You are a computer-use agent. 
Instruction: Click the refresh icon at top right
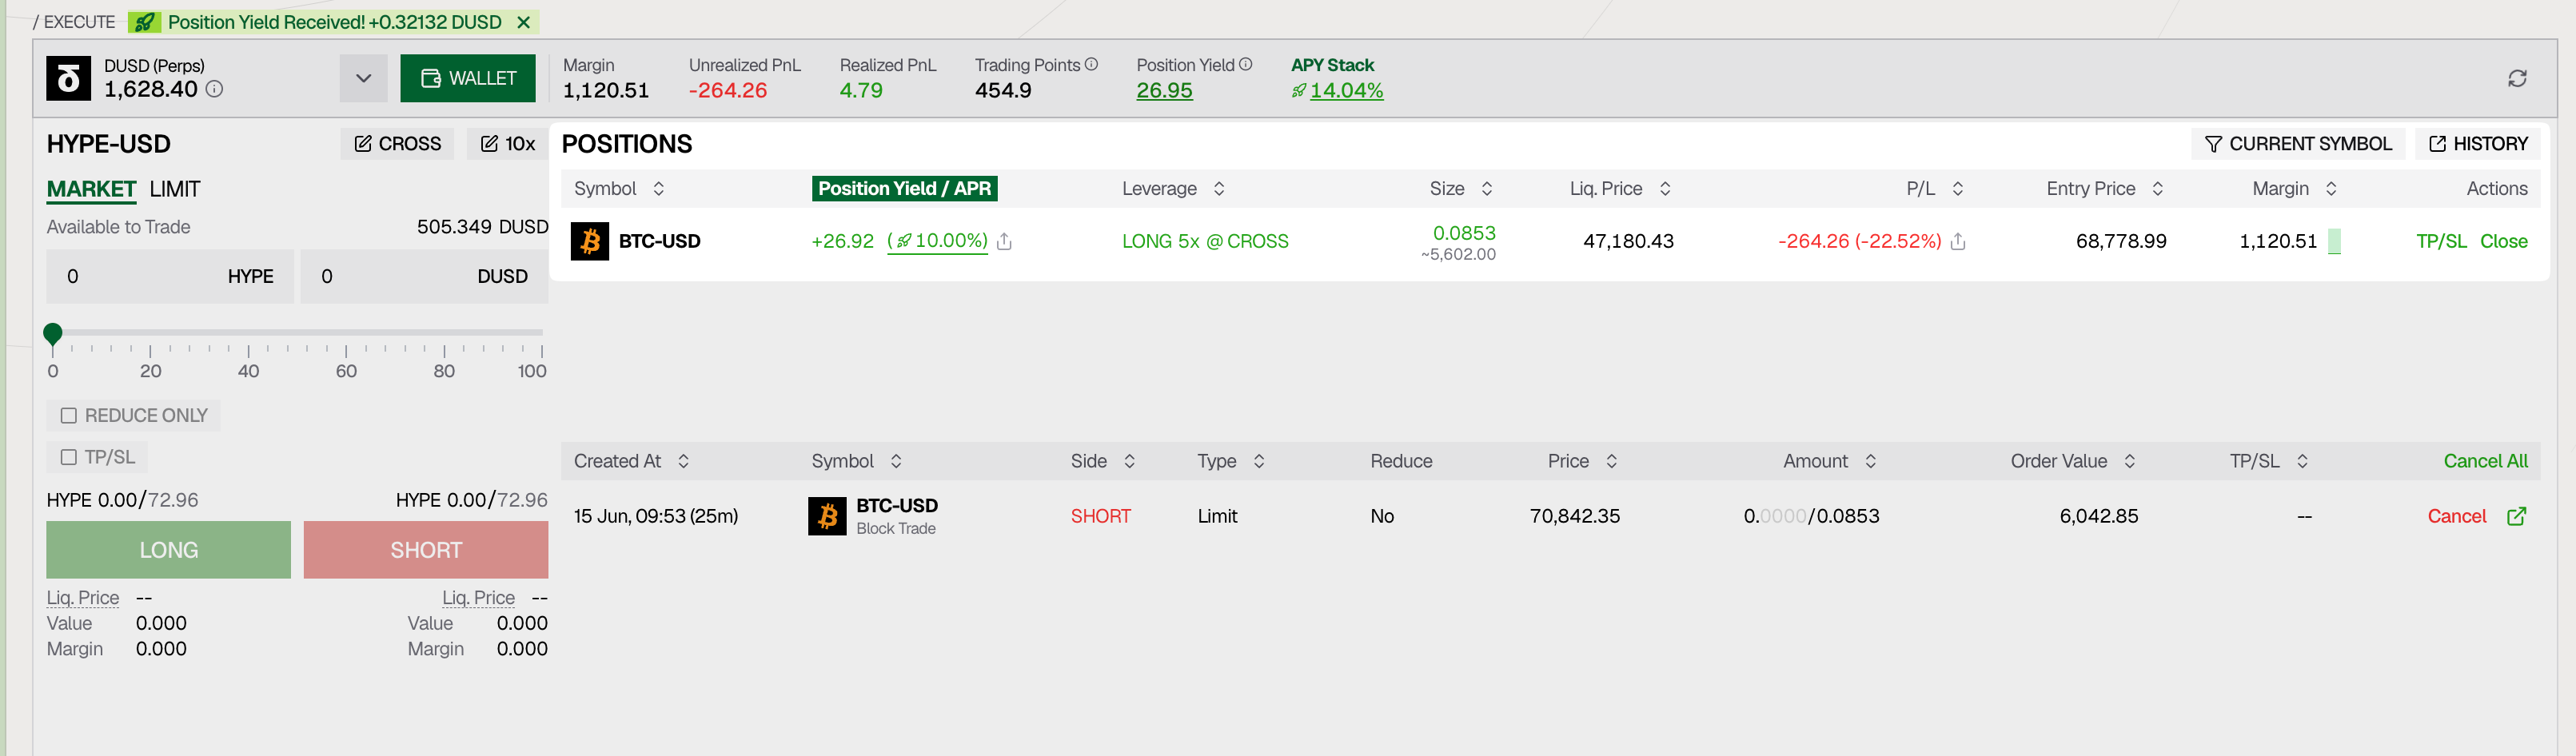tap(2517, 78)
